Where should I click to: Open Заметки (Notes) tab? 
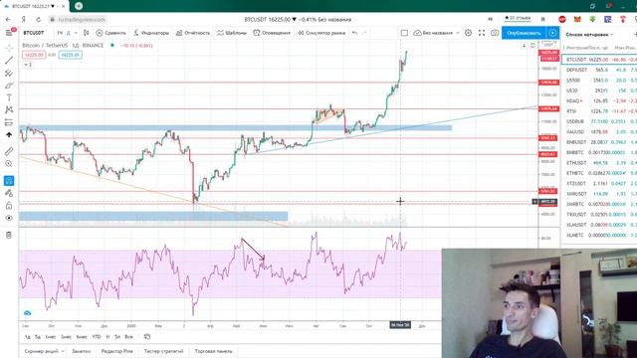tap(82, 351)
